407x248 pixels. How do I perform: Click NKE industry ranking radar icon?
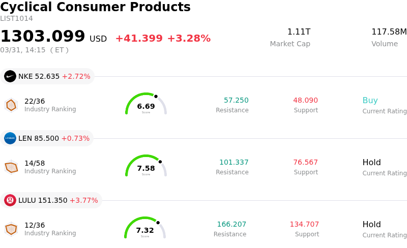pyautogui.click(x=11, y=105)
